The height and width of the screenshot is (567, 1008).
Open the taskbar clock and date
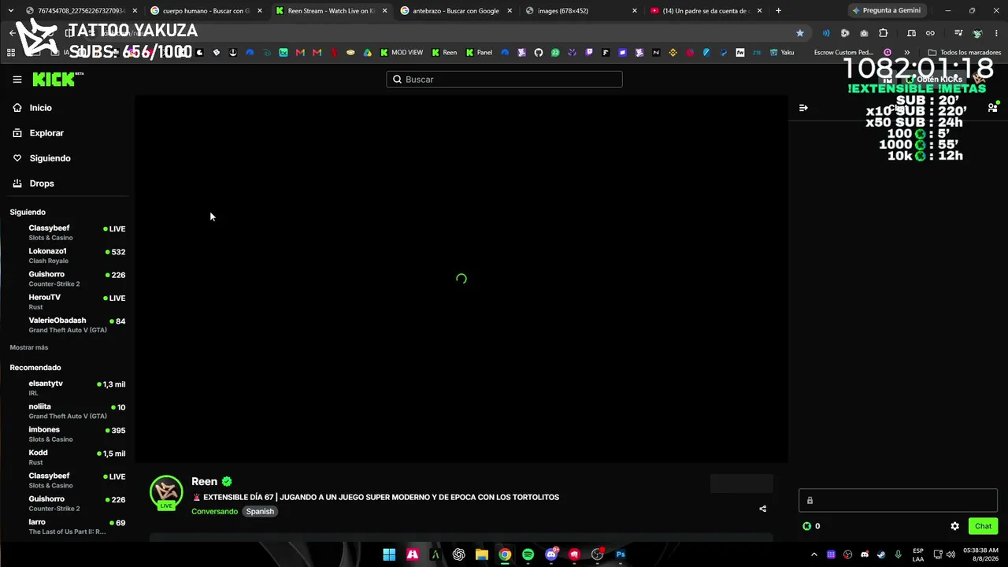(980, 554)
